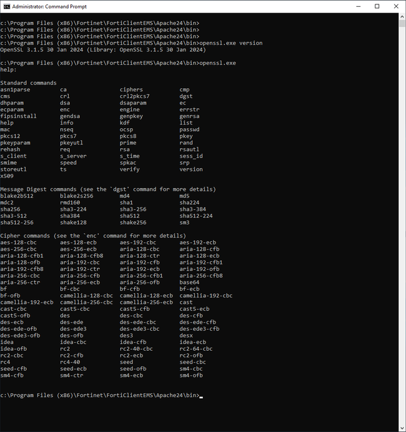Click the 'sm4-ofb' cipher entry
Image resolution: width=406 pixels, height=432 pixels.
[x=191, y=375]
